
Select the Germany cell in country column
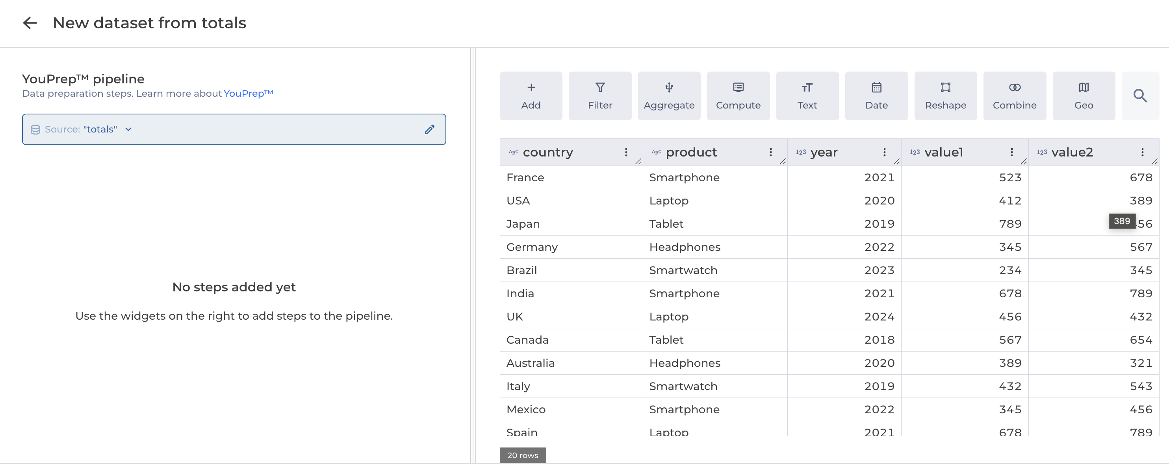click(x=531, y=247)
